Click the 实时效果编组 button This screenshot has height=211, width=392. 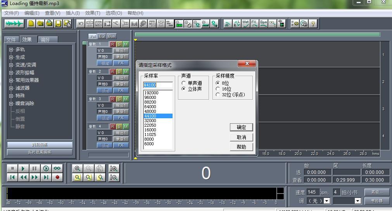point(40,152)
